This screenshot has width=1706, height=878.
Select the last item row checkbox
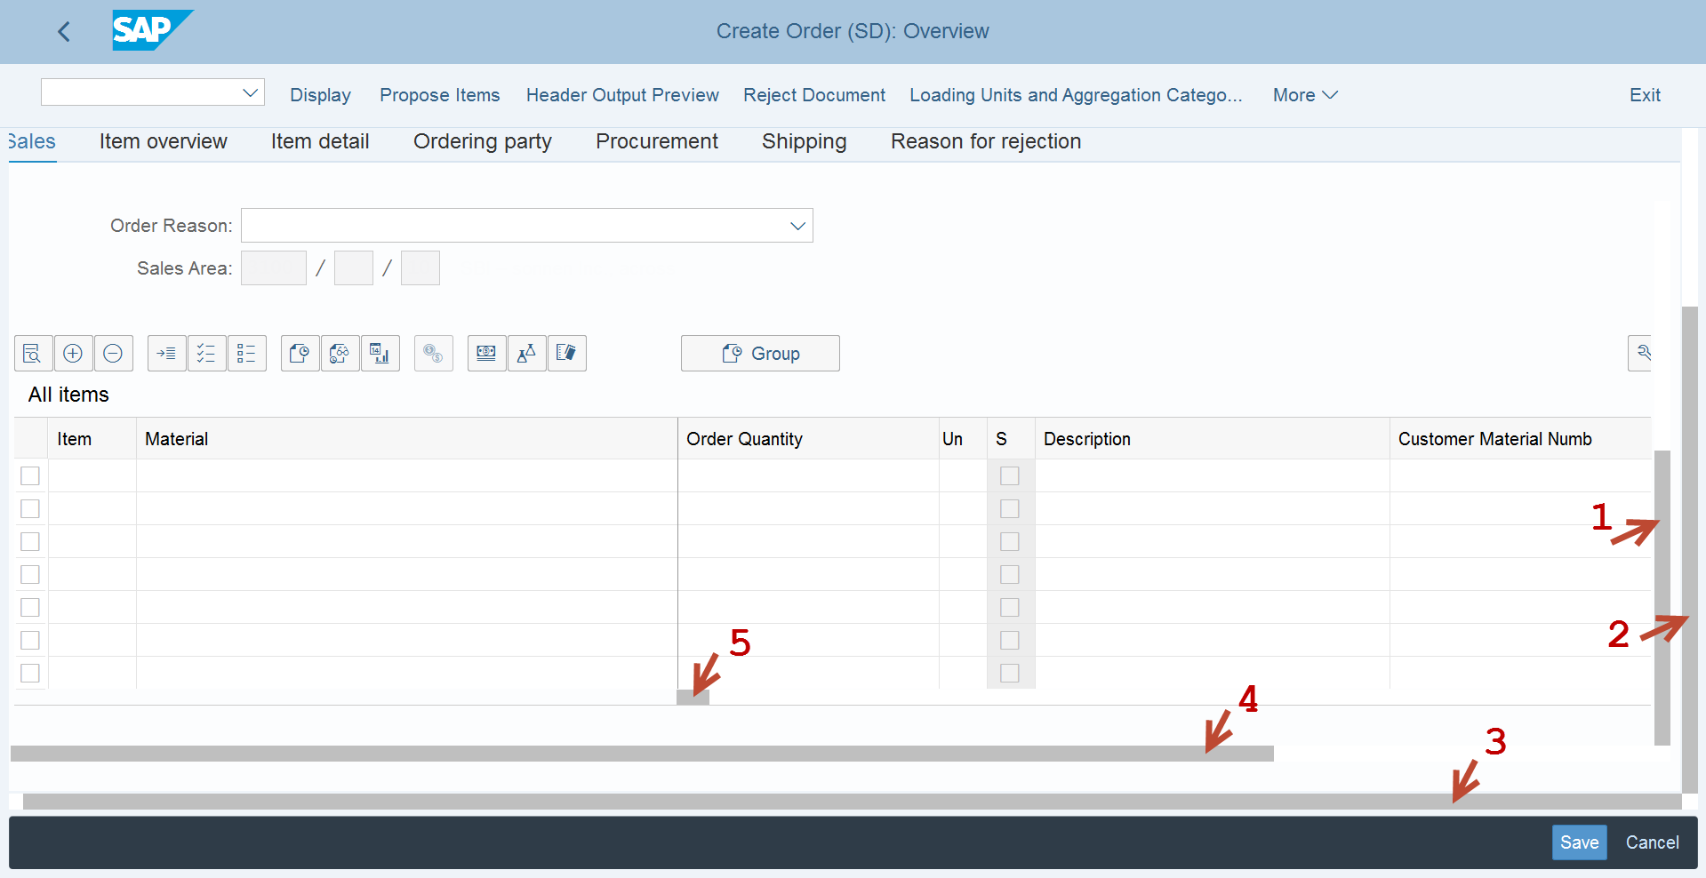30,674
